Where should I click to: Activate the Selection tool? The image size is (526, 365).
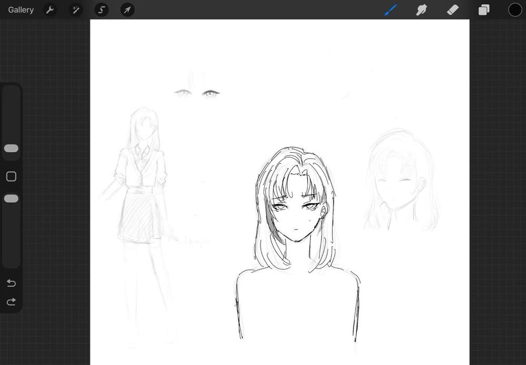point(102,9)
